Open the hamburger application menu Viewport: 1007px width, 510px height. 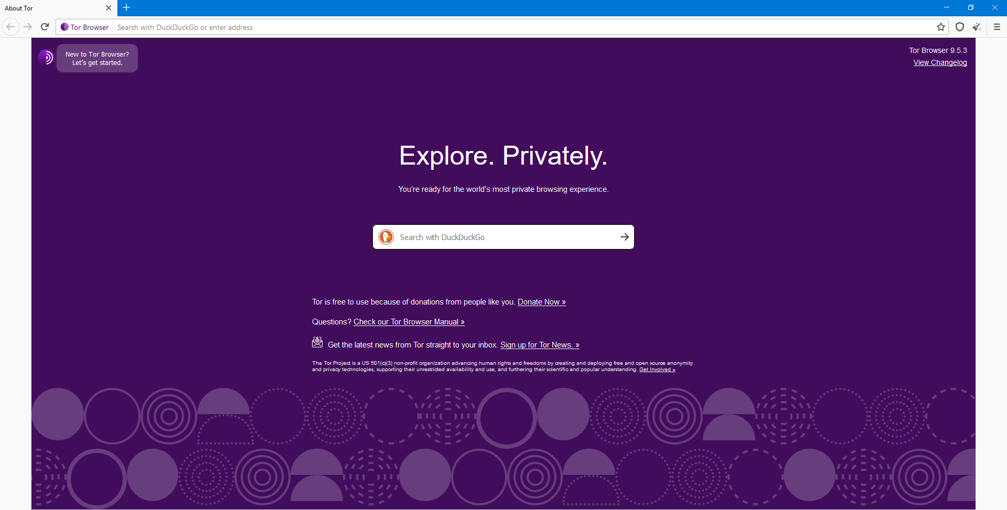[x=997, y=27]
